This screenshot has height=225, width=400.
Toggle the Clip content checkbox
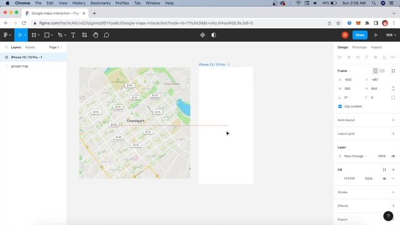pyautogui.click(x=340, y=106)
